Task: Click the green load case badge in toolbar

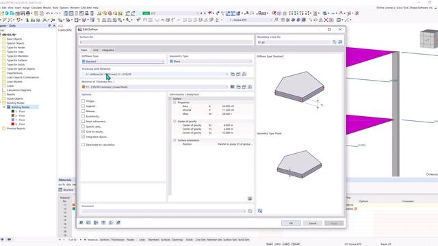Action: pyautogui.click(x=146, y=14)
